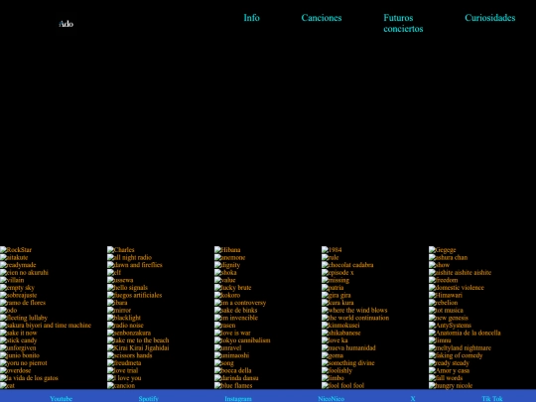Select the lucky brute entry

coord(233,288)
